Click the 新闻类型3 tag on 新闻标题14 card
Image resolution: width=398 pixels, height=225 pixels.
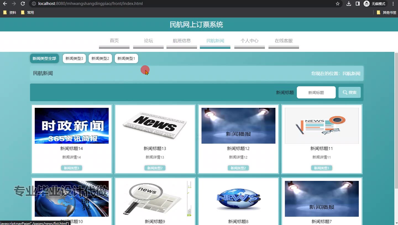(72, 168)
